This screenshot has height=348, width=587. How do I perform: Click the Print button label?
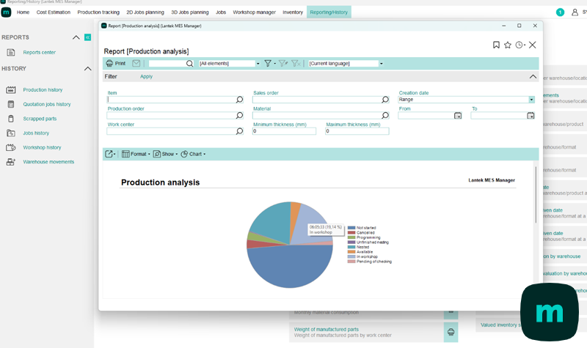point(120,64)
